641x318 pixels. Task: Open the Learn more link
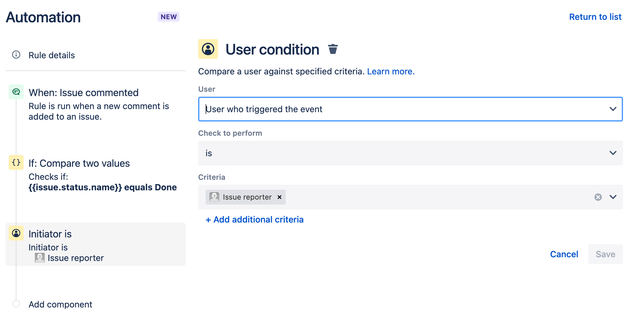coord(390,71)
